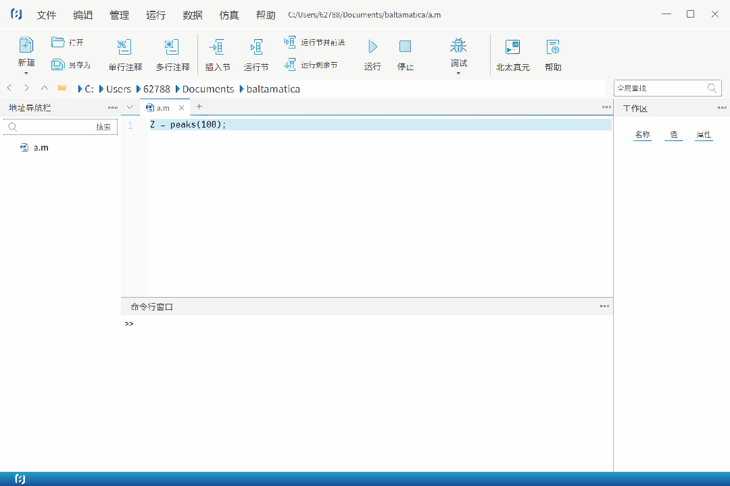
Task: Switch to the a.m editor tab
Action: [162, 107]
